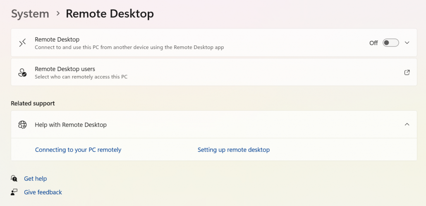Open Connecting to your PC remotely link
The width and height of the screenshot is (426, 206).
click(x=78, y=150)
